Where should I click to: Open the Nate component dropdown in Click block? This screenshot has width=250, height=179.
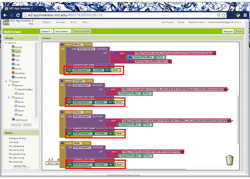(78, 143)
